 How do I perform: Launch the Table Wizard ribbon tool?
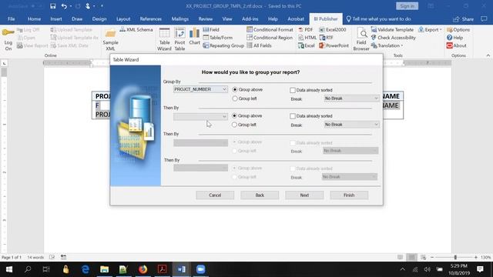(164, 39)
